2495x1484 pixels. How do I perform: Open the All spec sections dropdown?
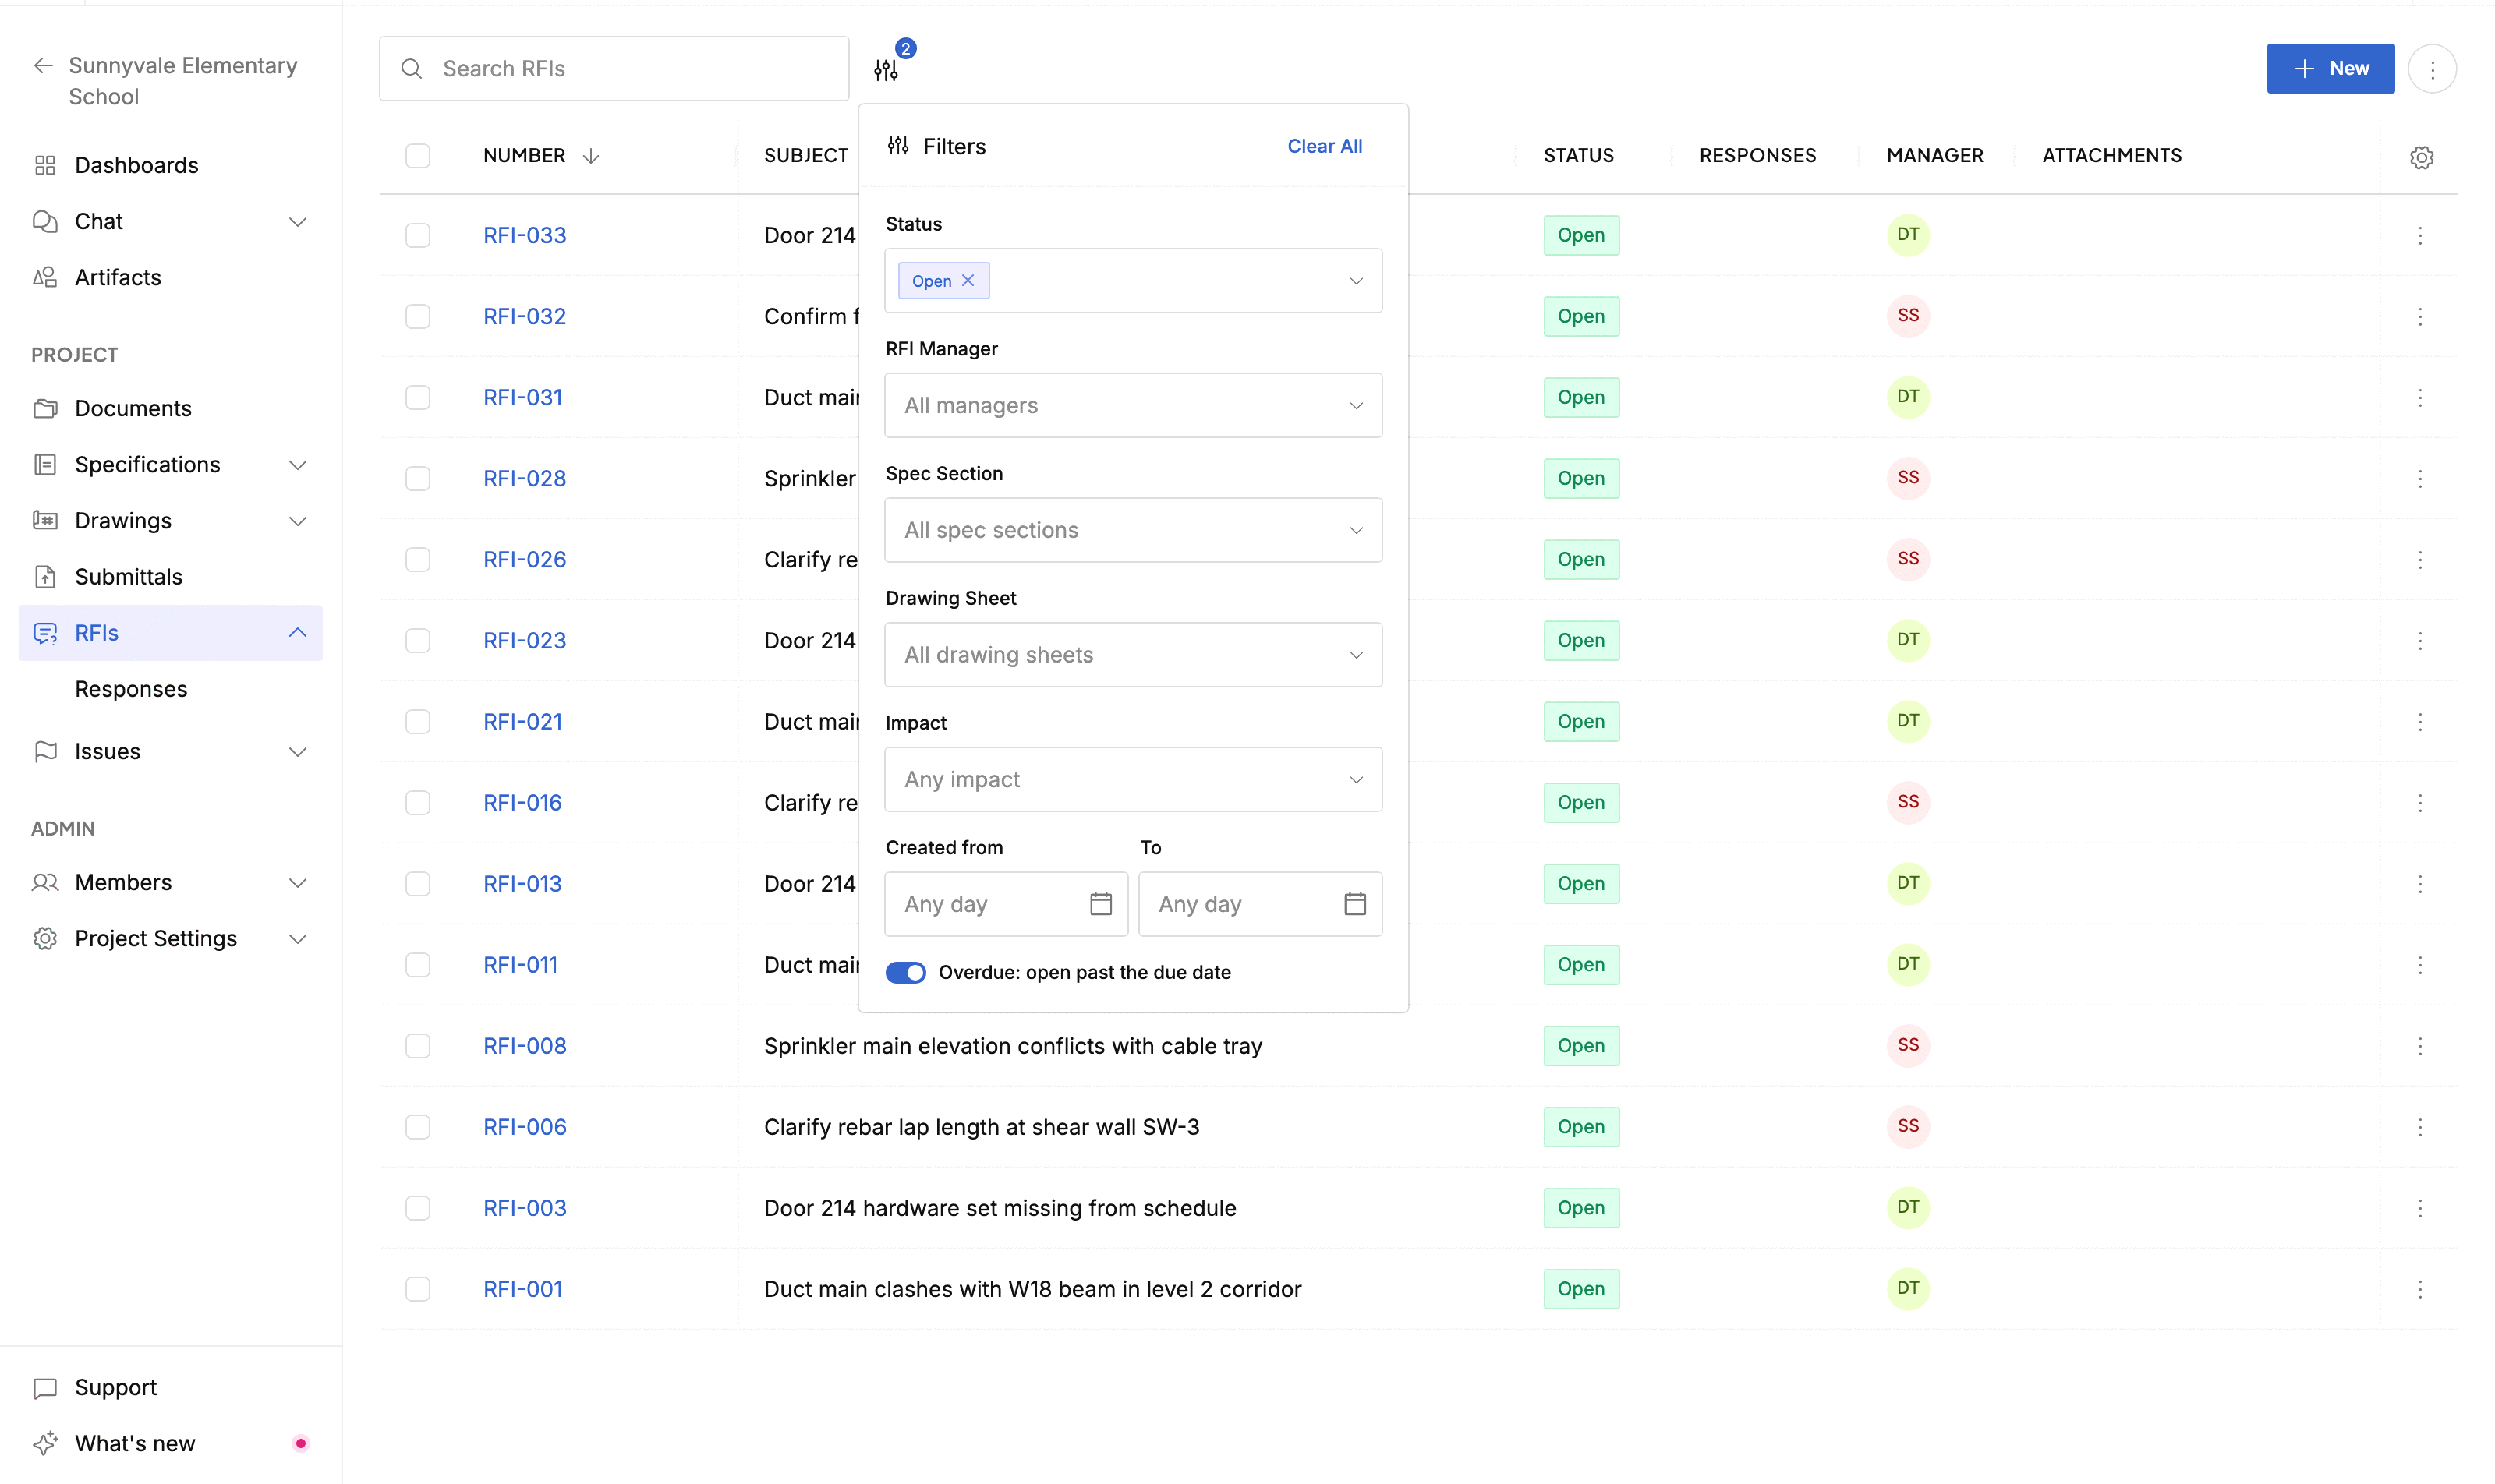[1134, 530]
